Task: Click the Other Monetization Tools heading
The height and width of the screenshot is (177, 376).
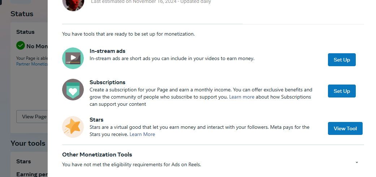Action: [97, 155]
